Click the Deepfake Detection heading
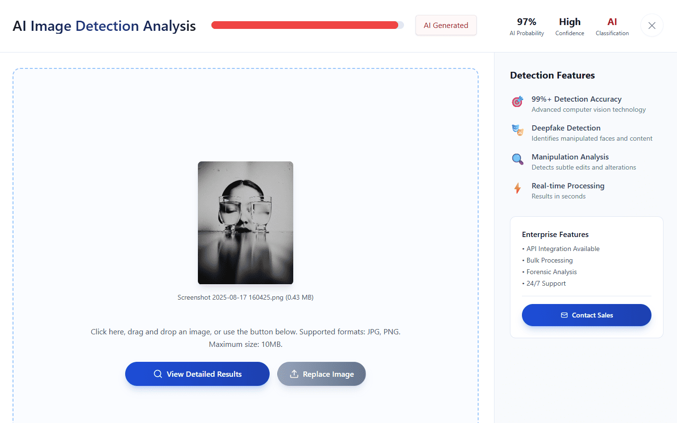This screenshot has width=677, height=423. (x=566, y=128)
